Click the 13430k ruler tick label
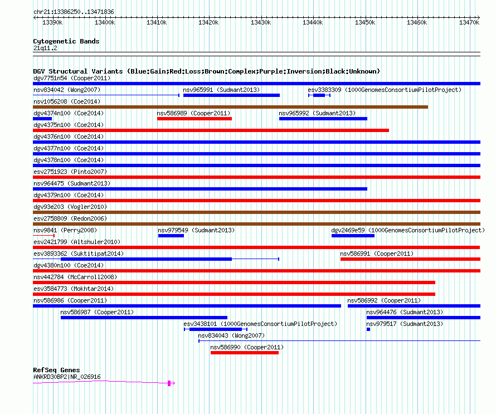This screenshot has height=414, width=496. pyautogui.click(x=261, y=22)
